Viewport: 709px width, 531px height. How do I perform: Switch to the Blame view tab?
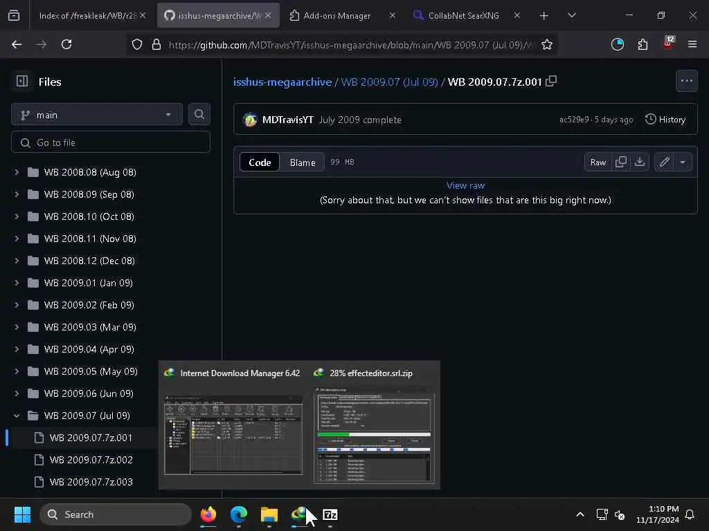click(x=303, y=162)
